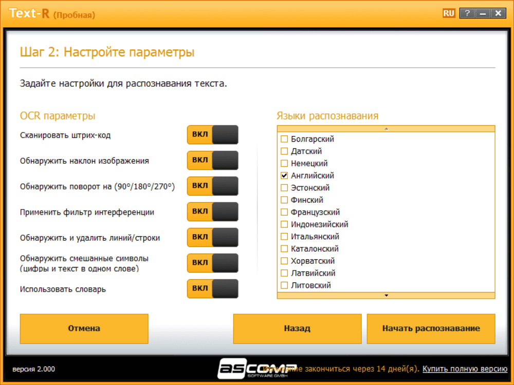Click Начать распознавание button
This screenshot has height=385, width=514.
pyautogui.click(x=431, y=329)
